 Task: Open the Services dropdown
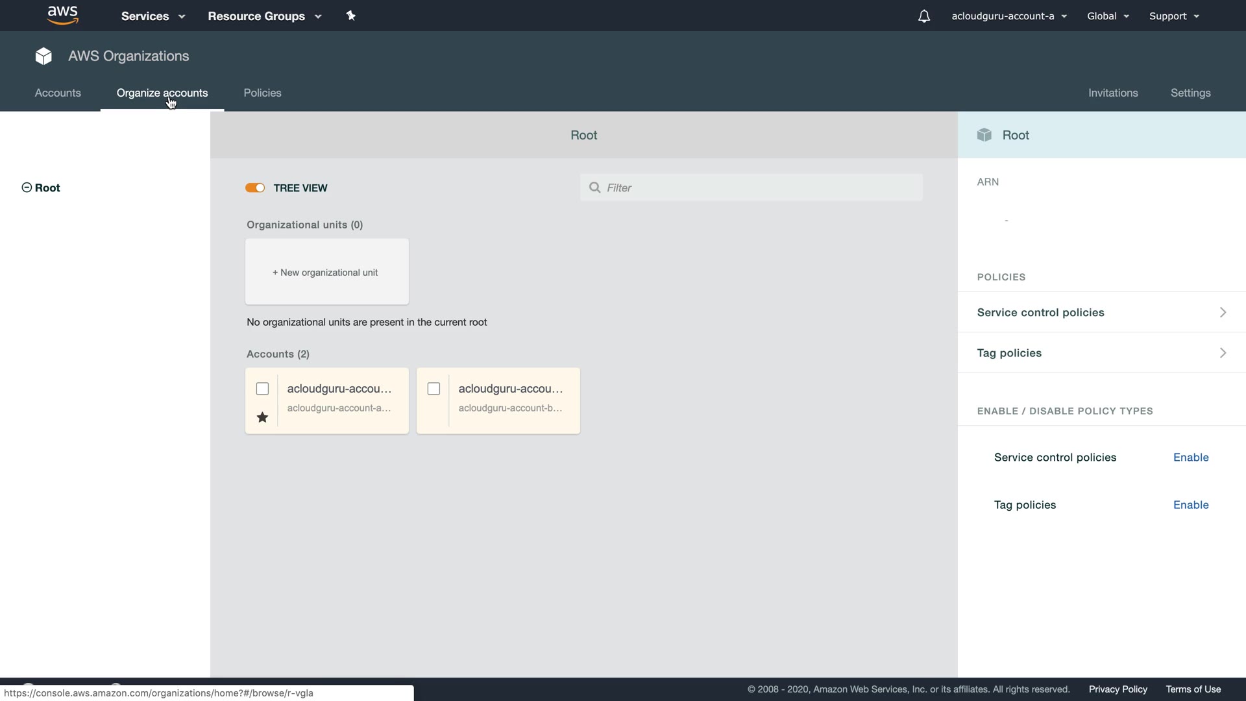click(153, 16)
